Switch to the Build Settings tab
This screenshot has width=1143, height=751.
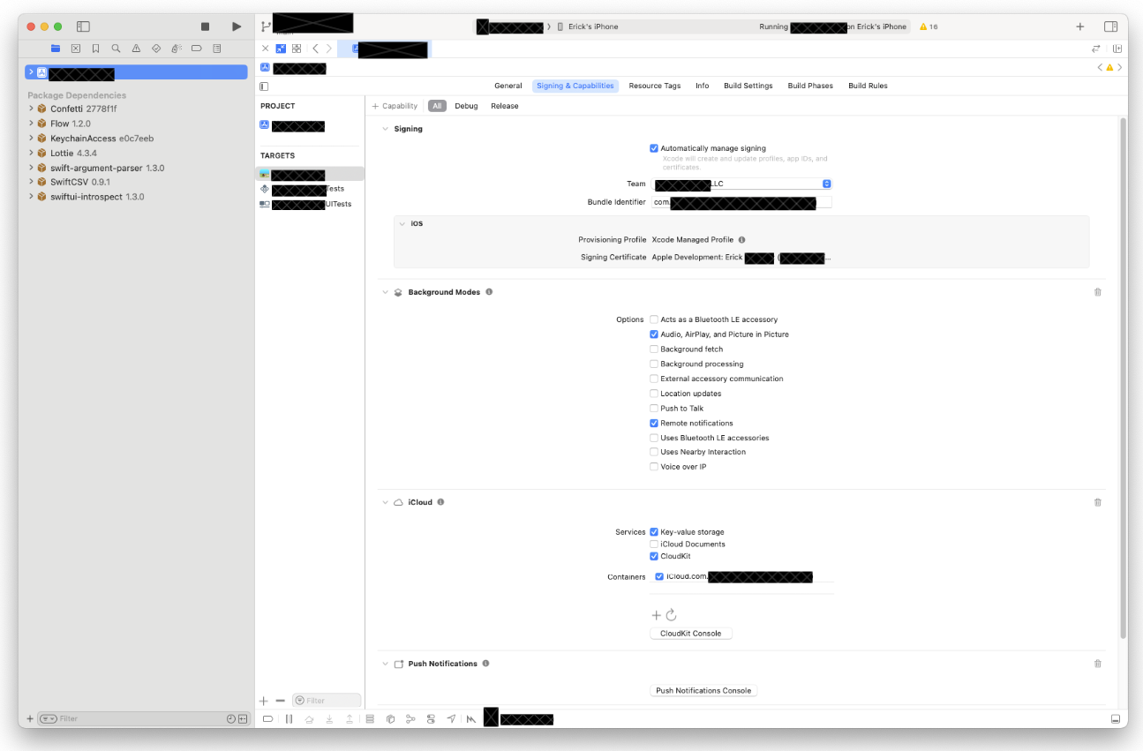(748, 86)
